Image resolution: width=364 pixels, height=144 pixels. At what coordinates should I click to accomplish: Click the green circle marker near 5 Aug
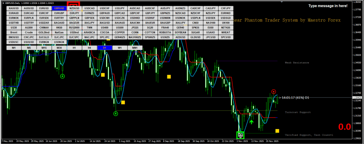click(x=116, y=114)
